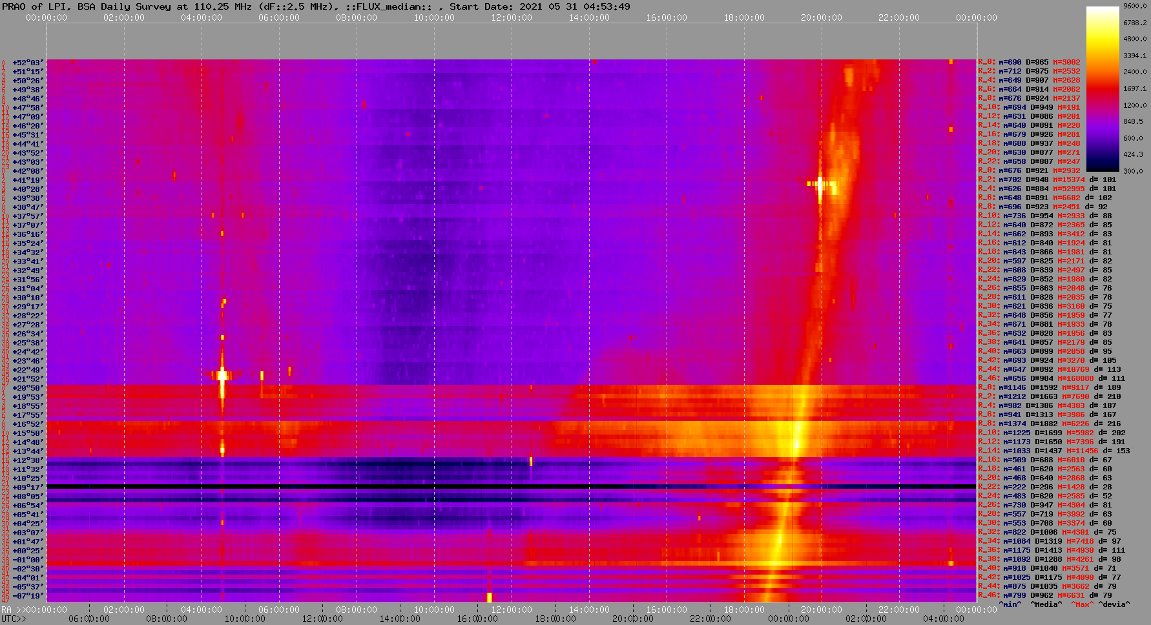The width and height of the screenshot is (1151, 625).
Task: Click the declination label +36°16'
Action: pos(28,234)
